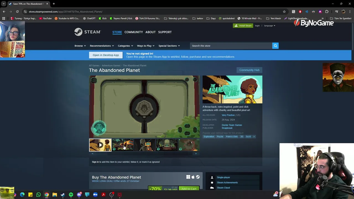354x199 pixels.
Task: Open the tab search dropdown arrow
Action: coord(4,4)
